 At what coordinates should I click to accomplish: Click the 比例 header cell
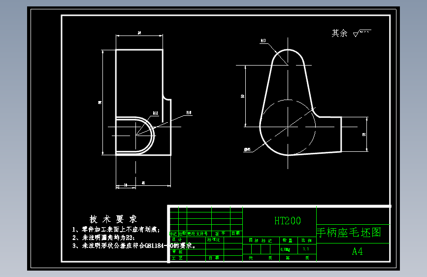(x=306, y=240)
